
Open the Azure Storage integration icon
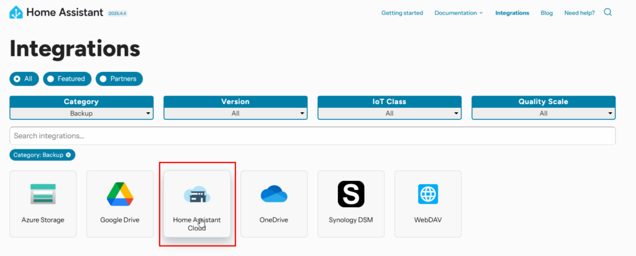click(x=43, y=194)
